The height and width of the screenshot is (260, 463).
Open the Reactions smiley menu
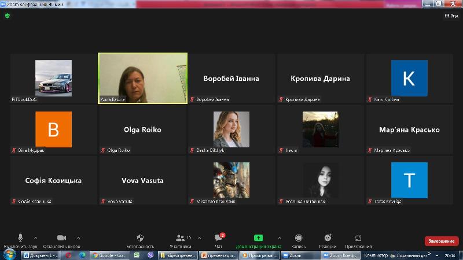tap(328, 240)
